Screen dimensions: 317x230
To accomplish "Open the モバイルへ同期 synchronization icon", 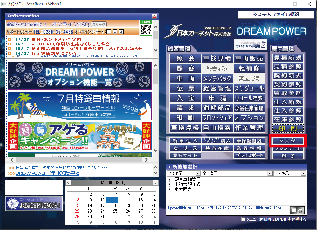I will click(x=250, y=45).
